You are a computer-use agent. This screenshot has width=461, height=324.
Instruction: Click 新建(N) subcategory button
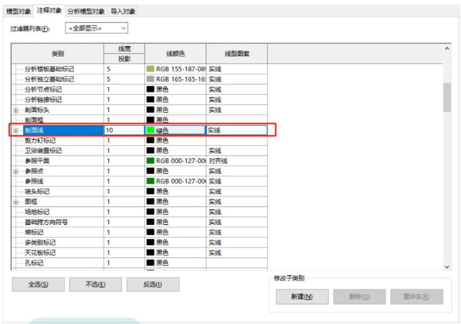[302, 296]
